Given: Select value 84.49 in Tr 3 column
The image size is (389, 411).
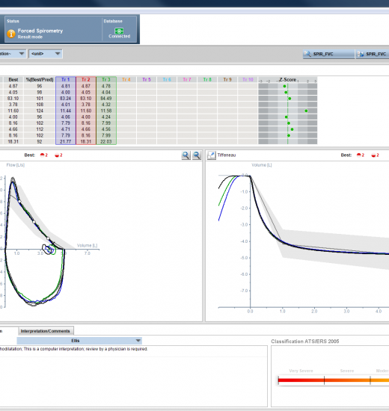Looking at the screenshot, I should pyautogui.click(x=106, y=99).
